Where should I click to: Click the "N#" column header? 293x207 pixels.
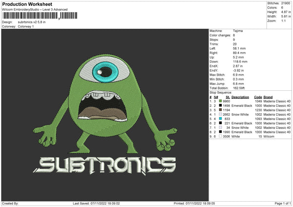tap(216, 97)
